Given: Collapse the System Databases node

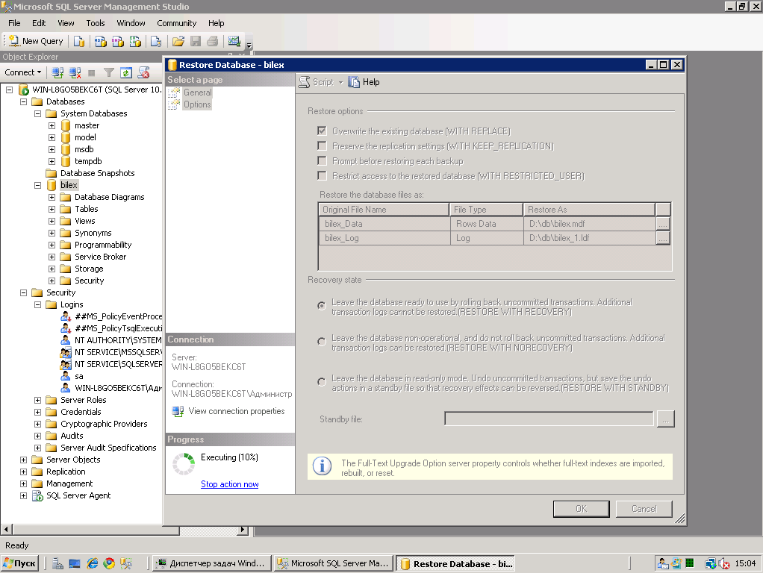Looking at the screenshot, I should pos(37,113).
